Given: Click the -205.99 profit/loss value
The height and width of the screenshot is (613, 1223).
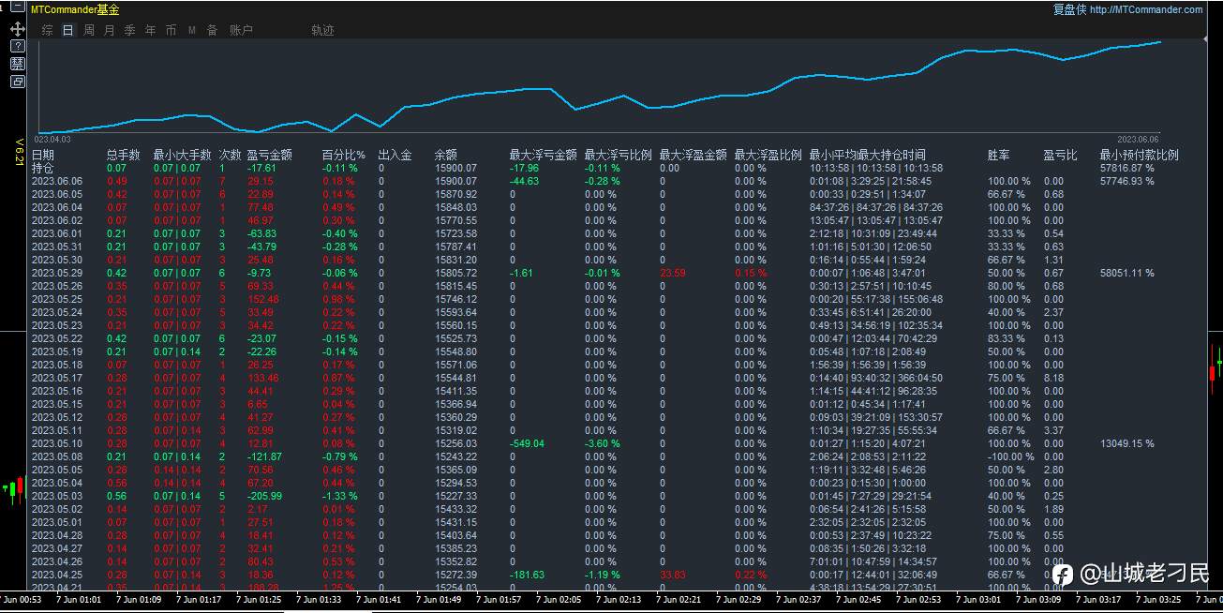Looking at the screenshot, I should 264,496.
